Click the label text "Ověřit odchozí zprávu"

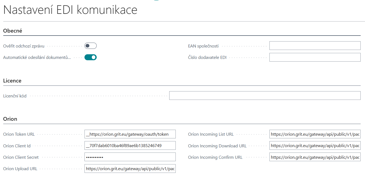click(x=24, y=46)
